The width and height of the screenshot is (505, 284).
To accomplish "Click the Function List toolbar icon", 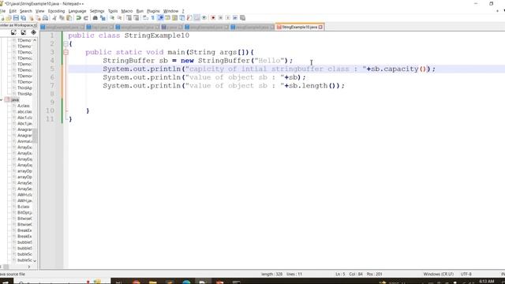I will point(189,18).
